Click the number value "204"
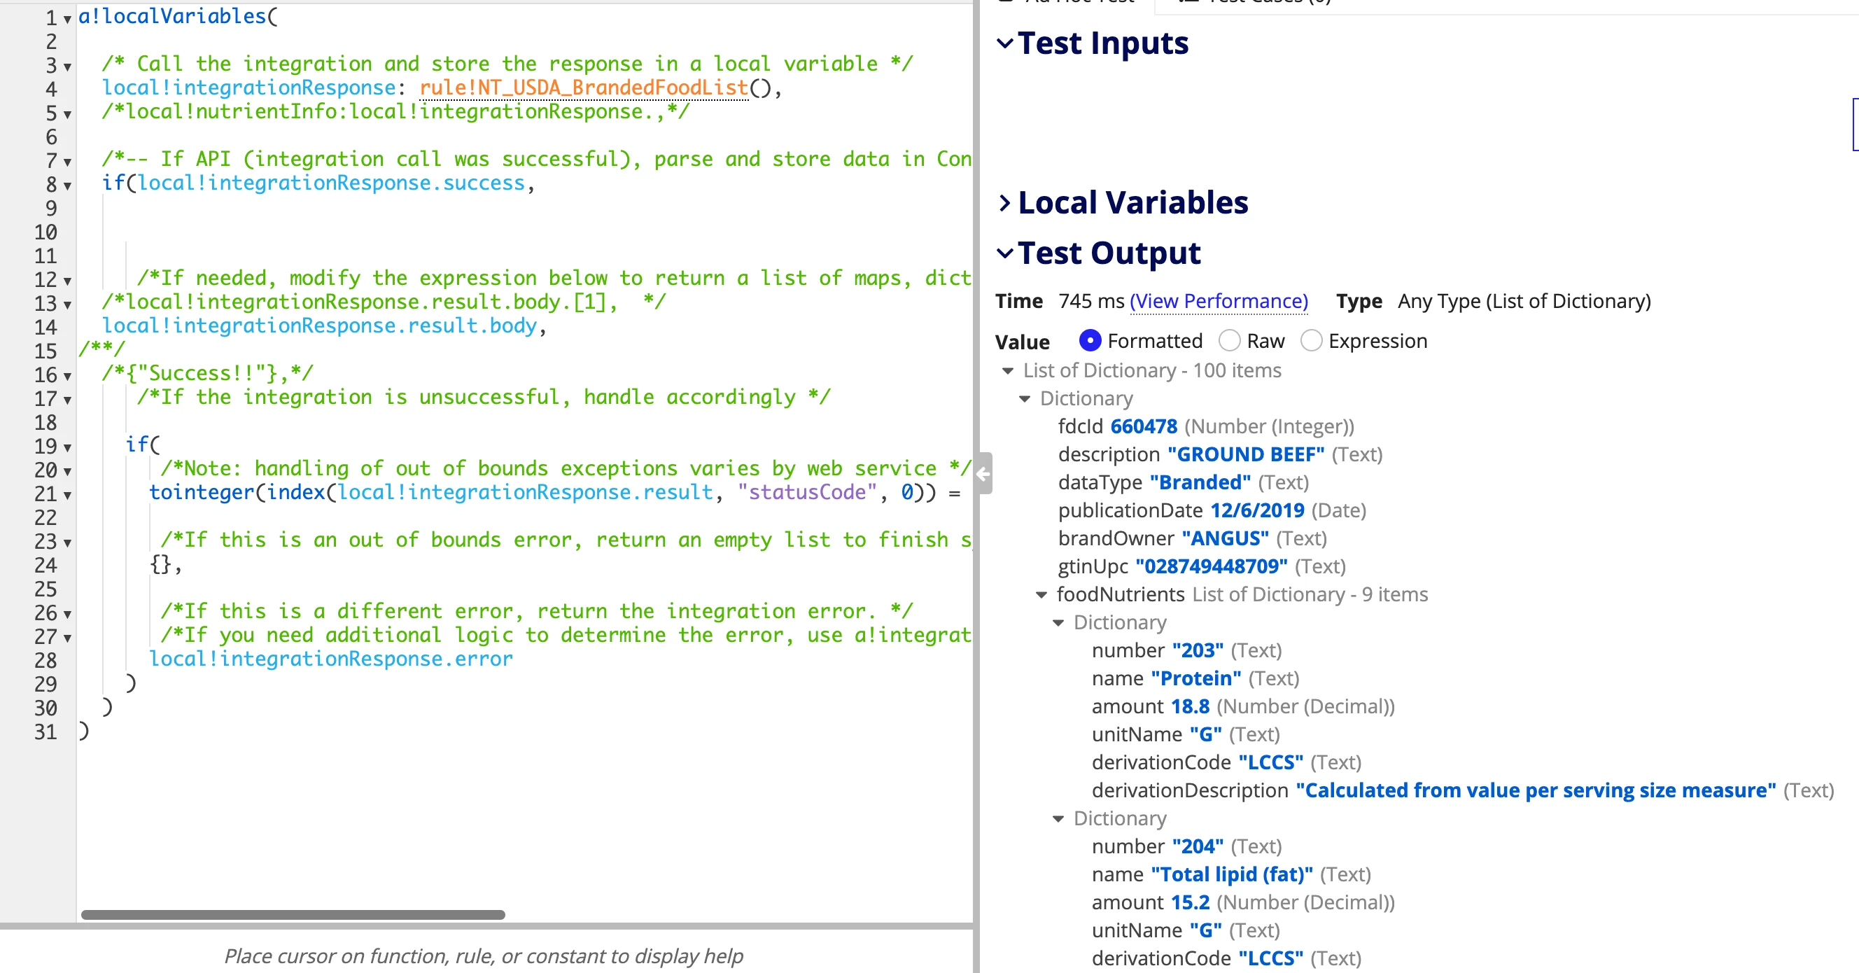This screenshot has width=1859, height=973. coord(1198,847)
